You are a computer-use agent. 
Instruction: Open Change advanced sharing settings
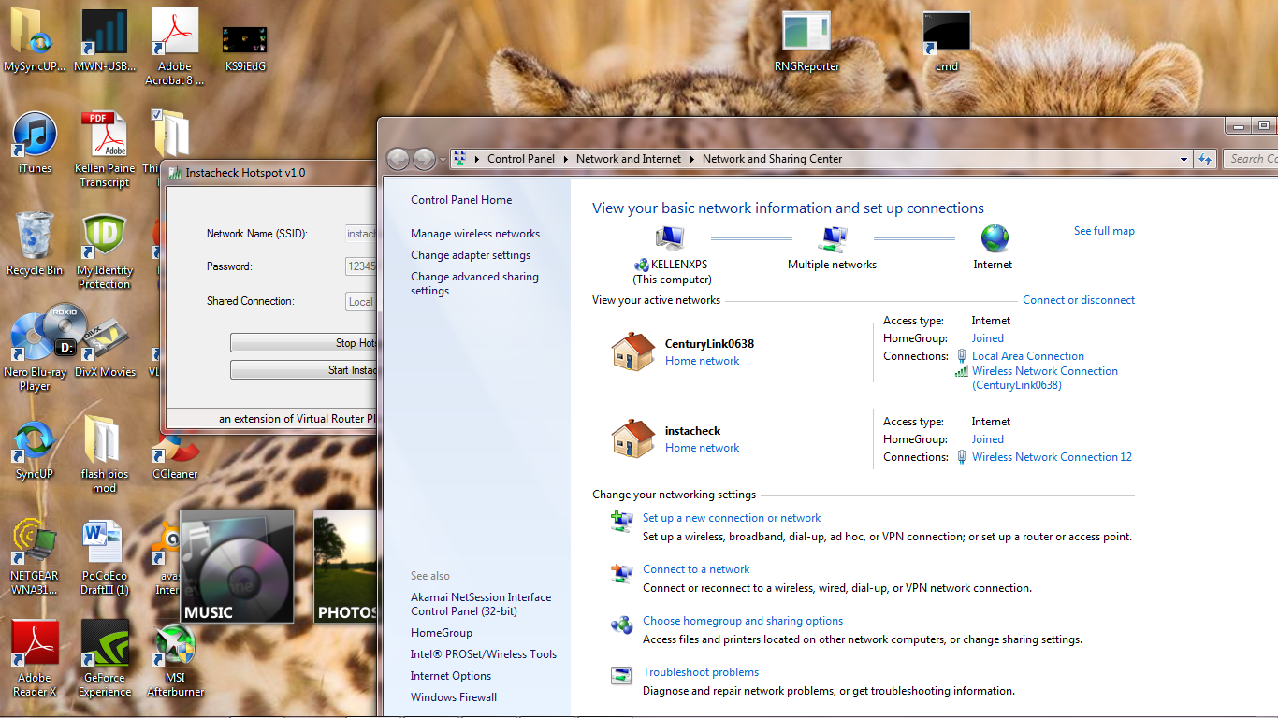click(474, 283)
